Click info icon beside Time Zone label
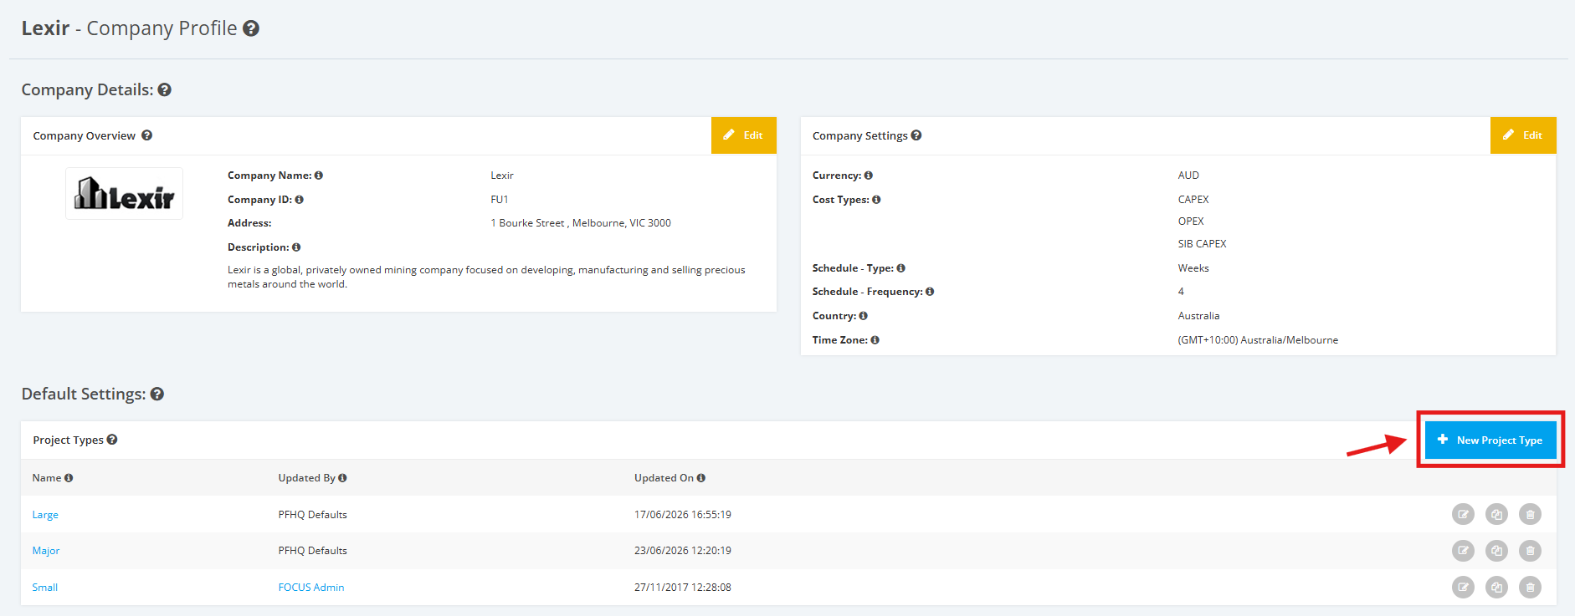 pyautogui.click(x=875, y=340)
